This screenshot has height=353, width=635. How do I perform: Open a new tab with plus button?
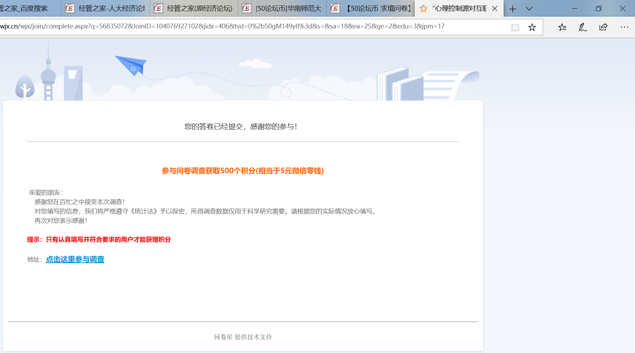click(x=513, y=9)
